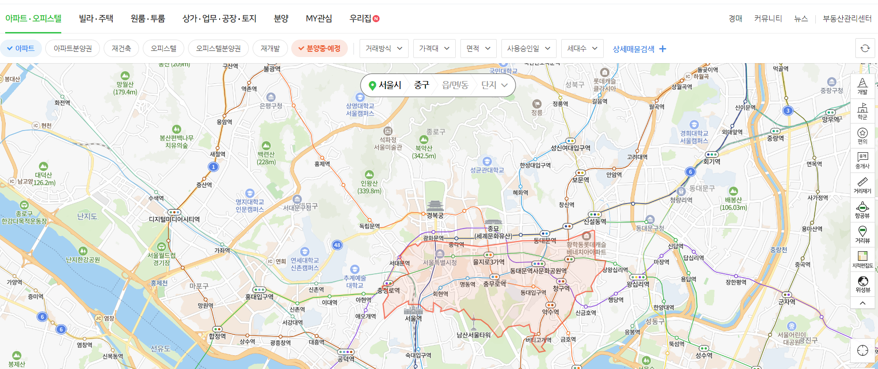Open the 뉴스 link
The height and width of the screenshot is (369, 878).
[x=801, y=19]
